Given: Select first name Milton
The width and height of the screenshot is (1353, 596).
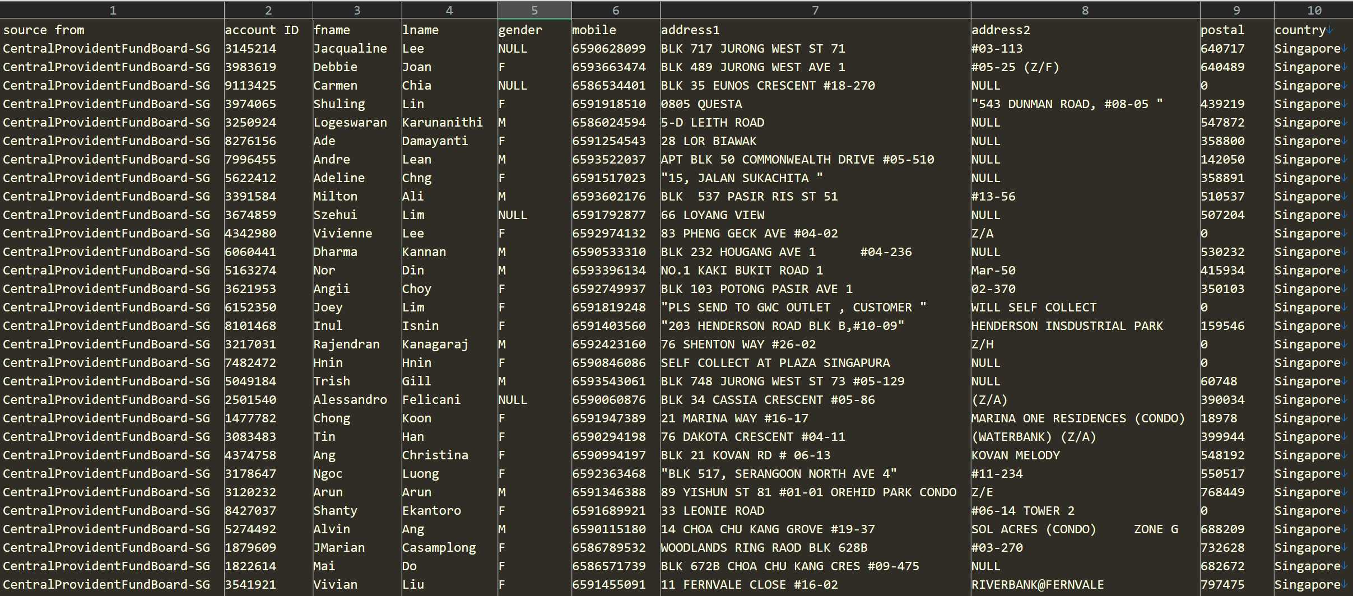Looking at the screenshot, I should point(335,197).
